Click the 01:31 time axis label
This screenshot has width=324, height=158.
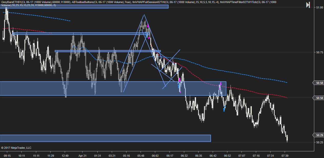pyautogui.click(x=98, y=156)
